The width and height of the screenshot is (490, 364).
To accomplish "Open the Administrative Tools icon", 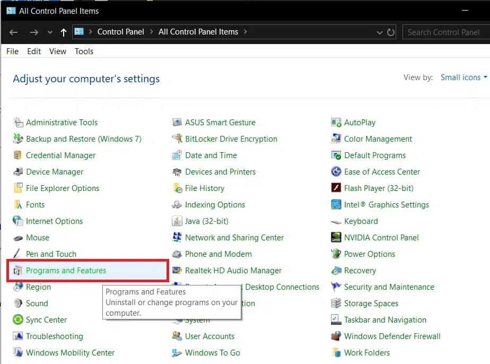I will pos(18,123).
